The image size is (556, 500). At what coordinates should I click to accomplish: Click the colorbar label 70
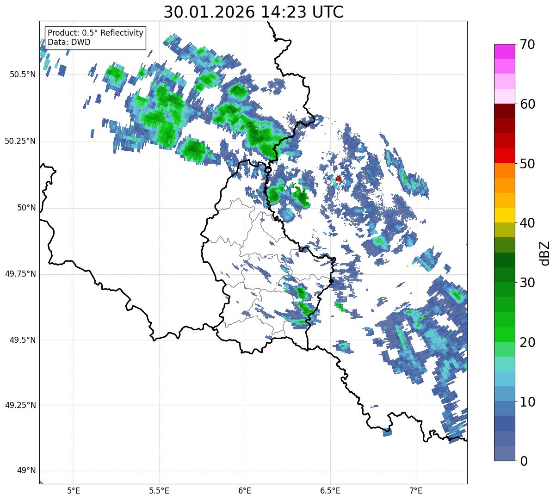tap(528, 44)
